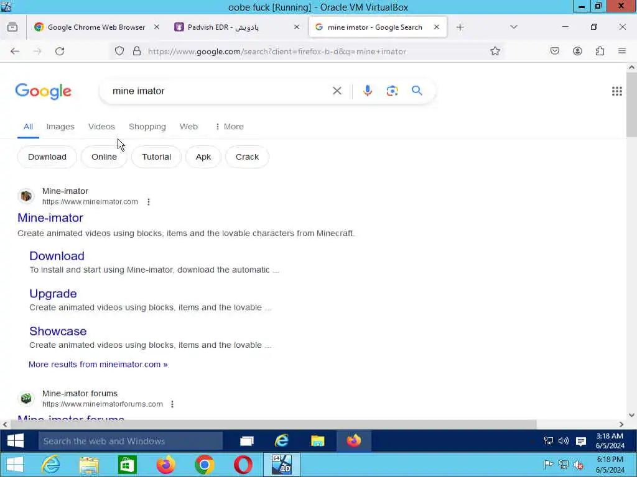Open the Firefox hamburger menu
Image resolution: width=637 pixels, height=477 pixels.
[622, 51]
